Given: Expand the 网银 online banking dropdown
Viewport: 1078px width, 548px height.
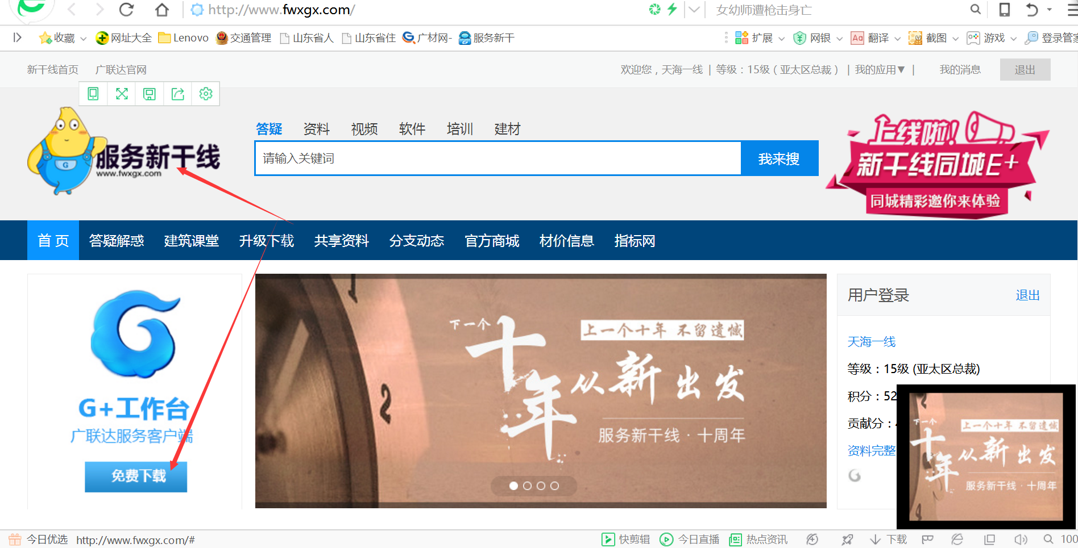Looking at the screenshot, I should pos(839,39).
